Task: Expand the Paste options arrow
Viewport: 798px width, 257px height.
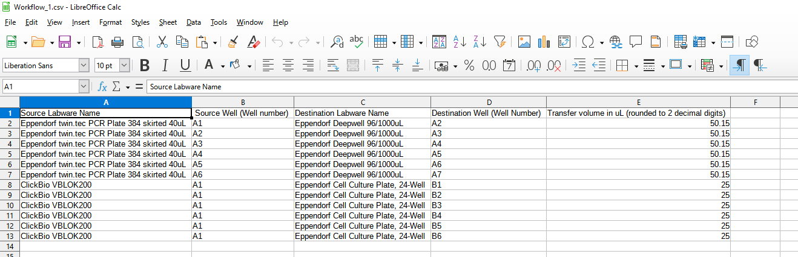Action: click(214, 42)
